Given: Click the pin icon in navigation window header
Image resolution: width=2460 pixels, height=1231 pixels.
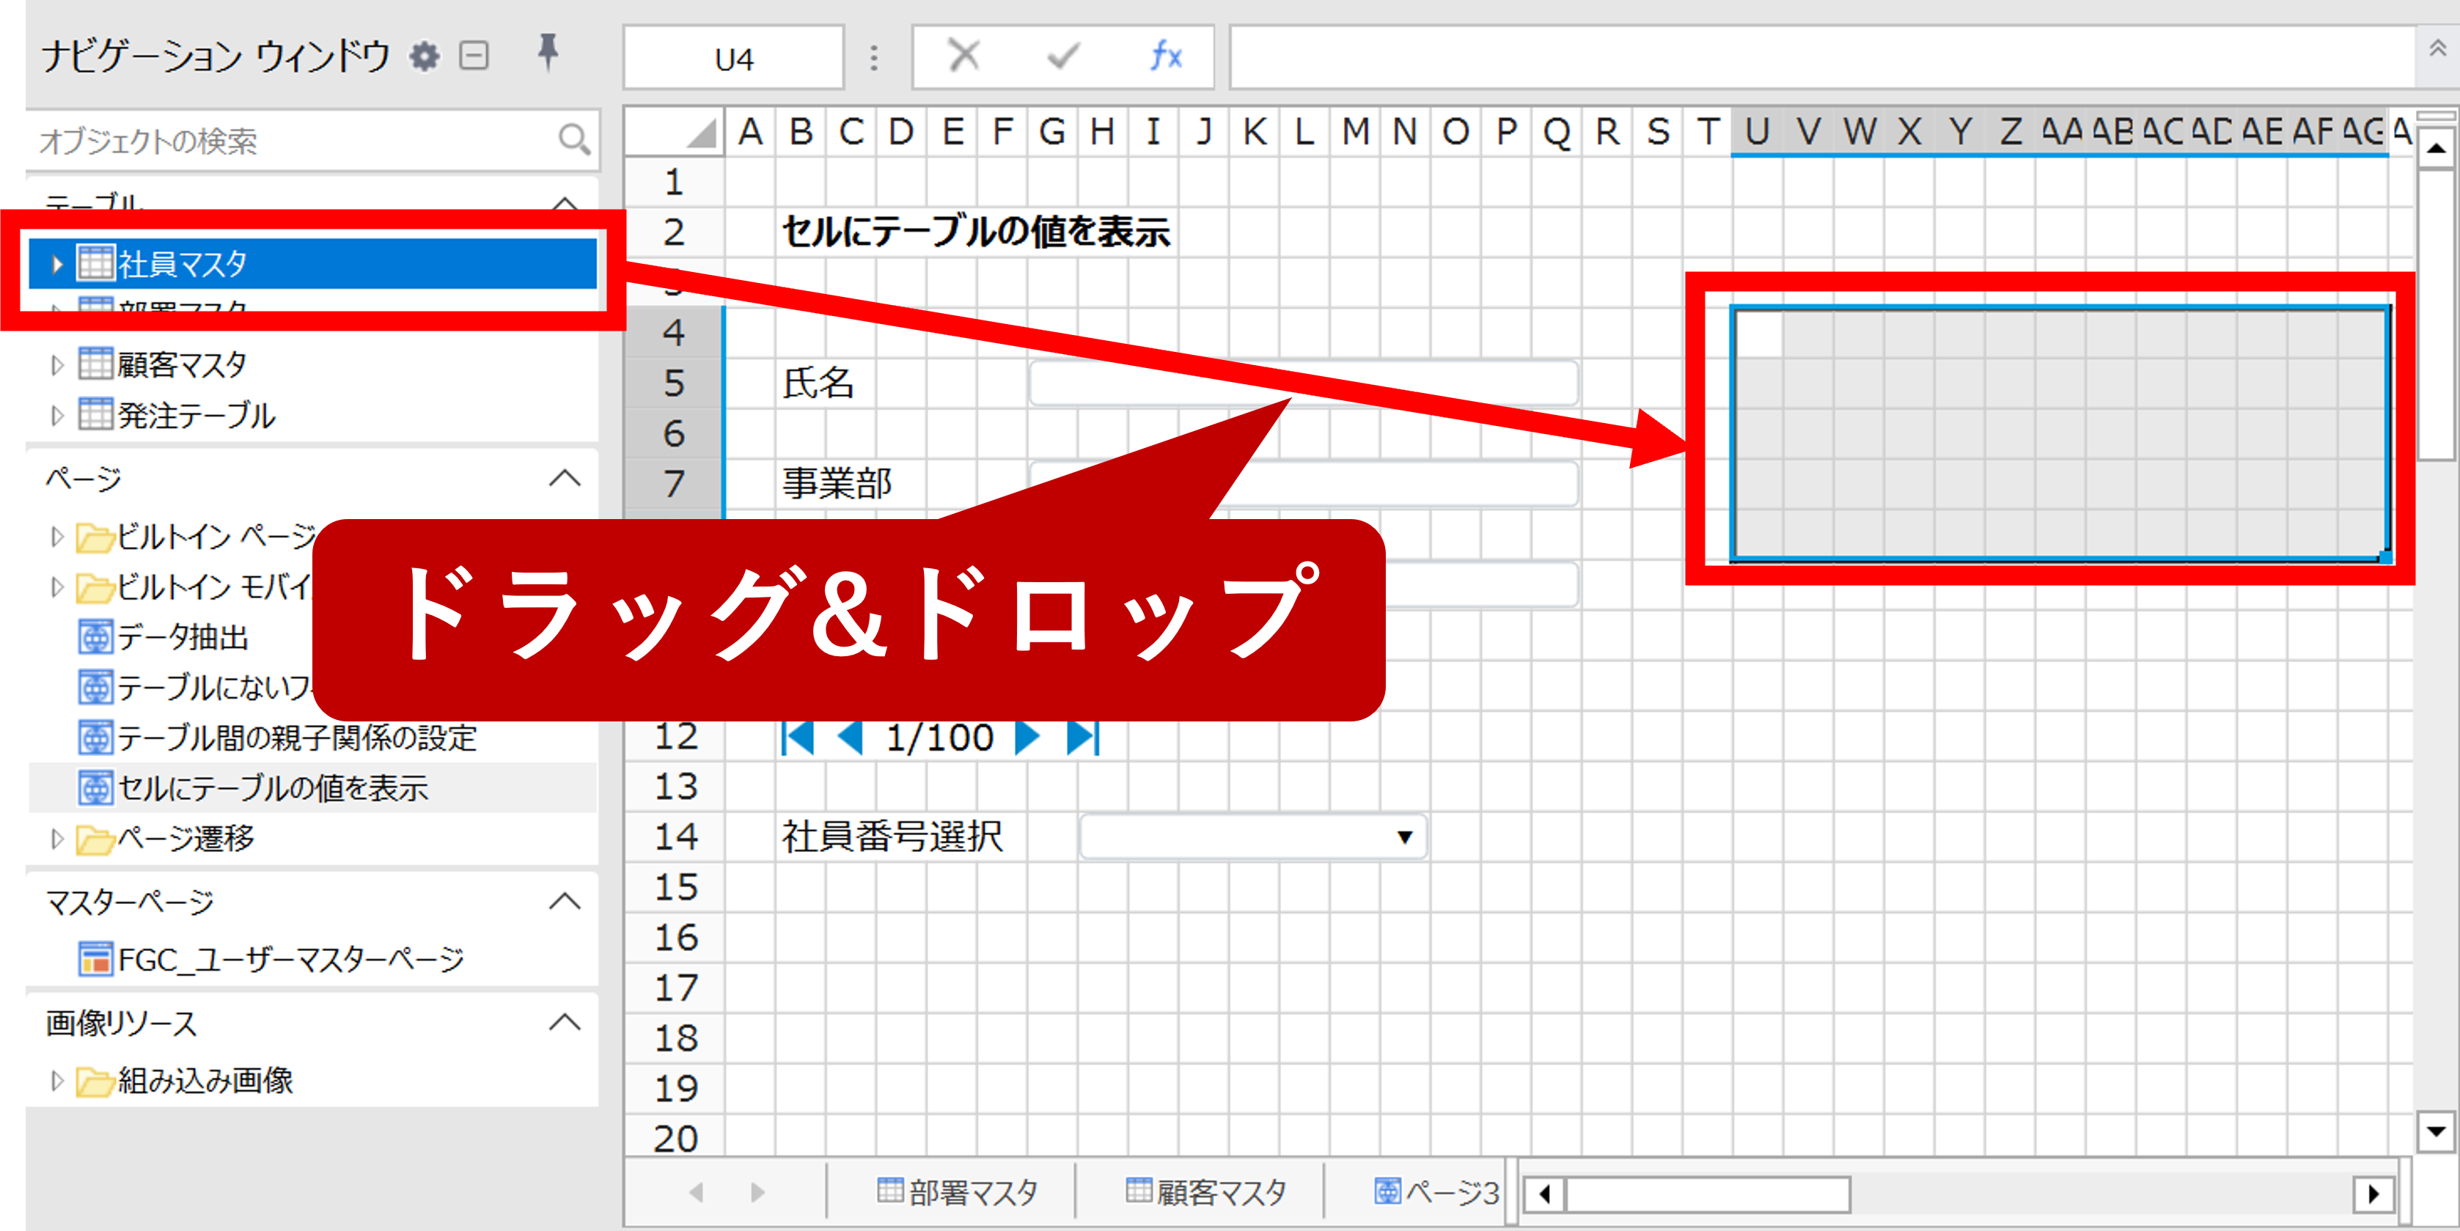Looking at the screenshot, I should tap(547, 53).
